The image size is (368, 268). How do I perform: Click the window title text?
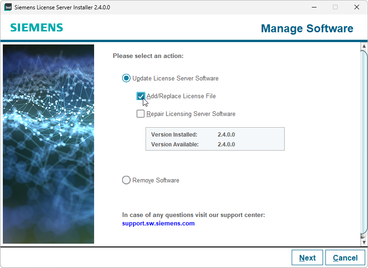[62, 7]
